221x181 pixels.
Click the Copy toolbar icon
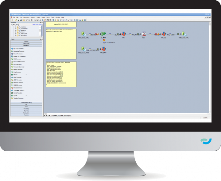(x=29, y=20)
